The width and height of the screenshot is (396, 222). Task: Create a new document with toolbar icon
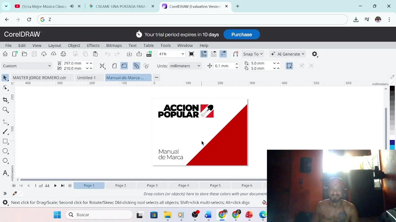(x=15, y=54)
